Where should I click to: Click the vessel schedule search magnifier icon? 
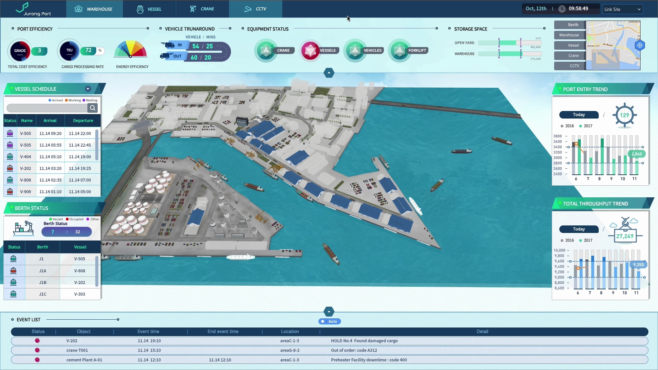coord(93,108)
